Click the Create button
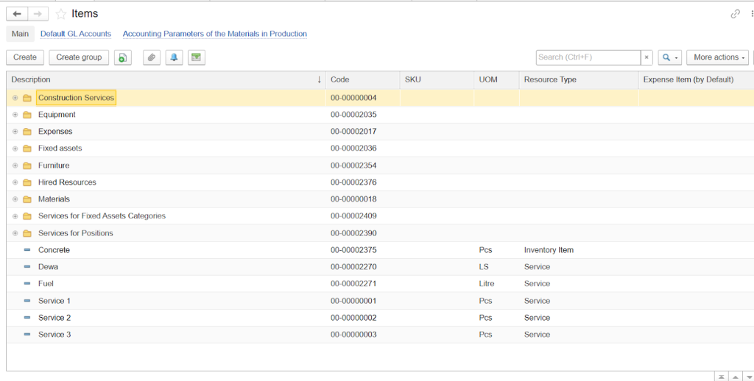Screen dimensions: 754x381 click(25, 57)
